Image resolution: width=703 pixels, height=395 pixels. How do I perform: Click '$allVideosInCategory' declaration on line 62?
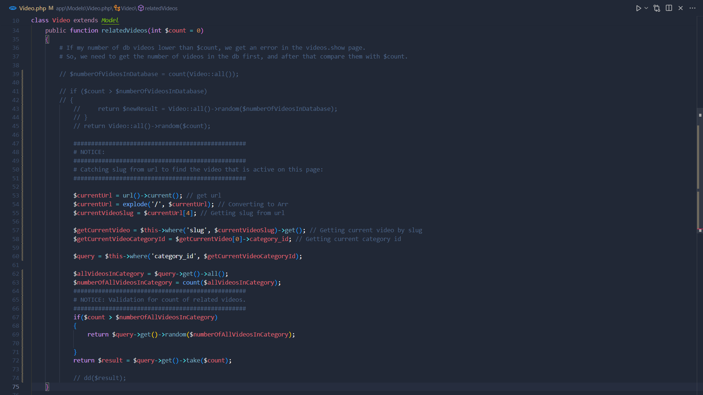[109, 274]
